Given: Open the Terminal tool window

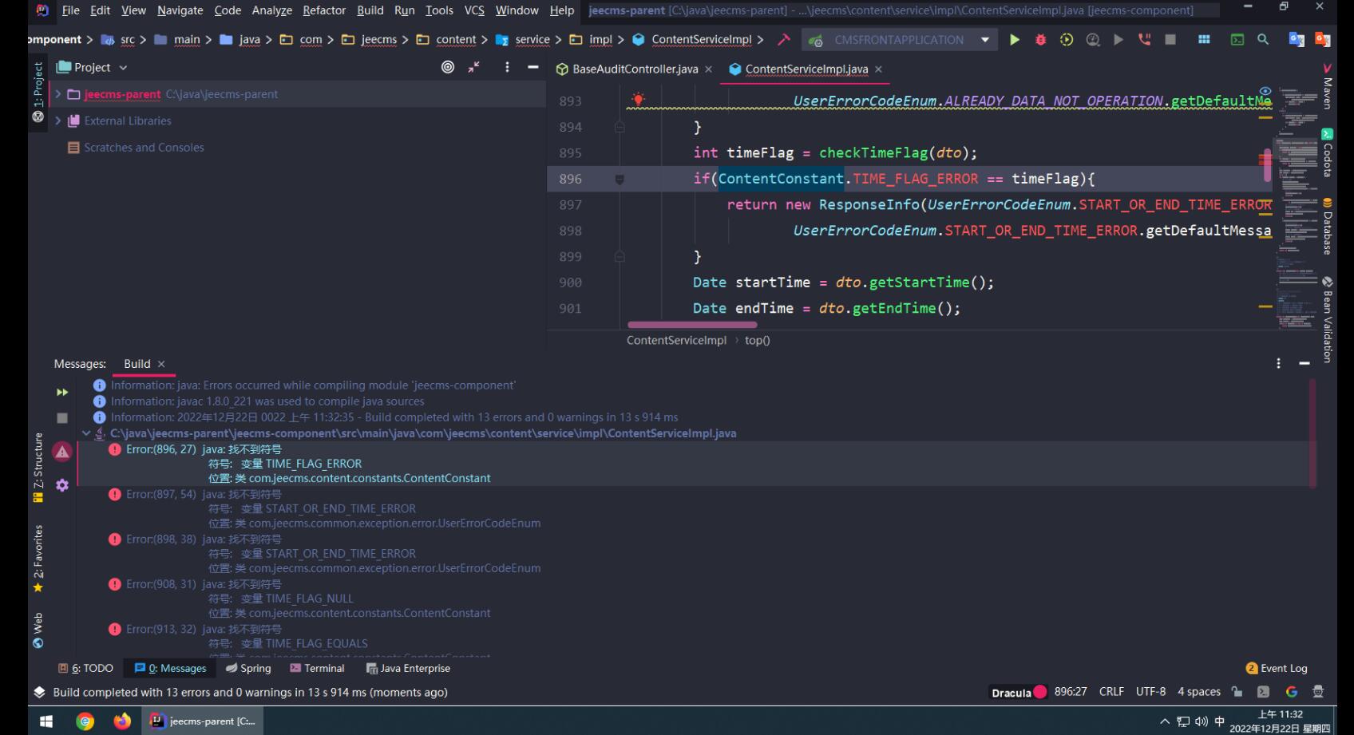Looking at the screenshot, I should tap(317, 669).
